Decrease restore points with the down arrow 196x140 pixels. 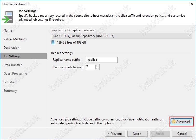[97, 68]
